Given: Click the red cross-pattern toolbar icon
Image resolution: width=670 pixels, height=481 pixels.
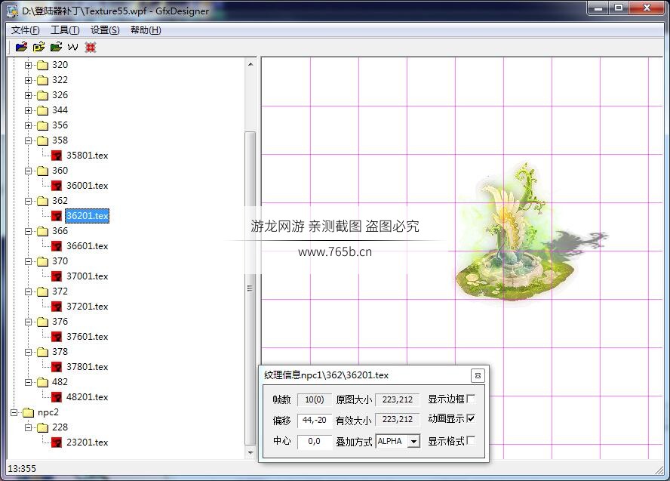Looking at the screenshot, I should click(90, 47).
